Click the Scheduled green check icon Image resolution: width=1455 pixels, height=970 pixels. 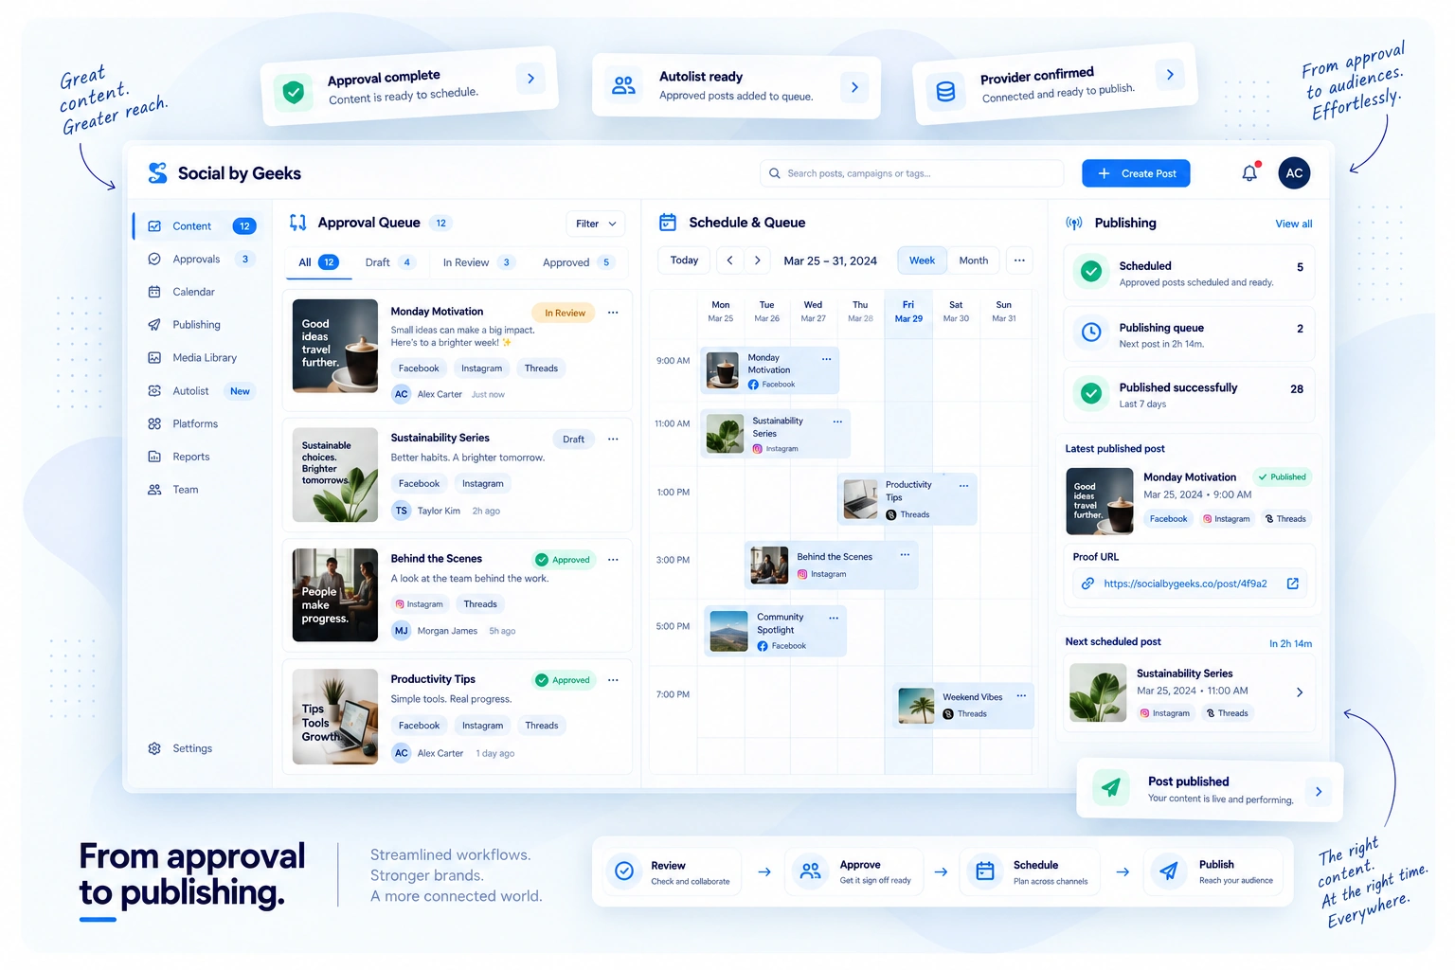[1091, 272]
